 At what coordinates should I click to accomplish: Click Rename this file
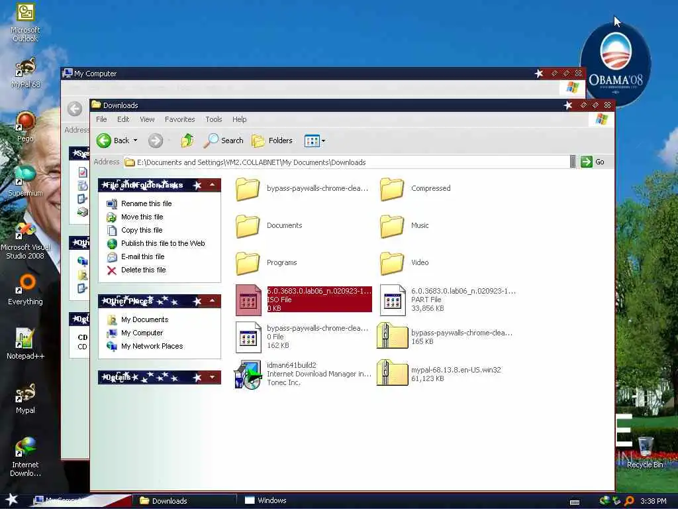click(146, 203)
